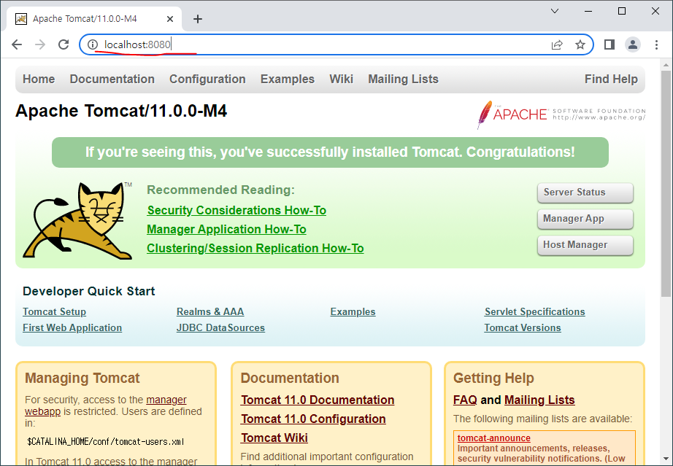Open Find Help in the navigation bar

[x=611, y=79]
